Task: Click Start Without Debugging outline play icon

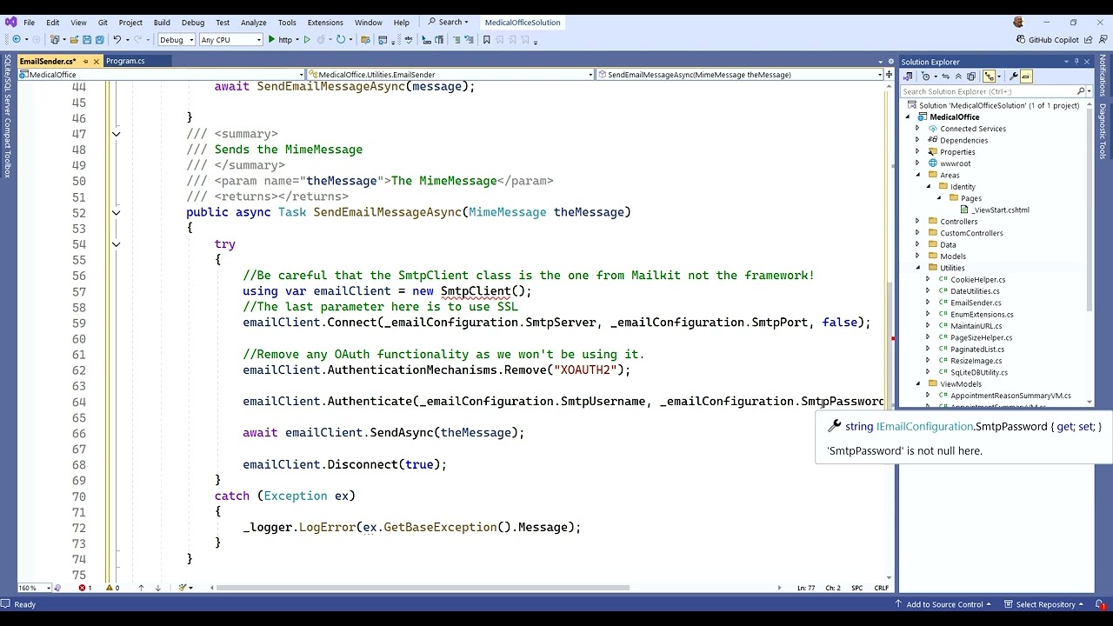Action: coord(307,39)
